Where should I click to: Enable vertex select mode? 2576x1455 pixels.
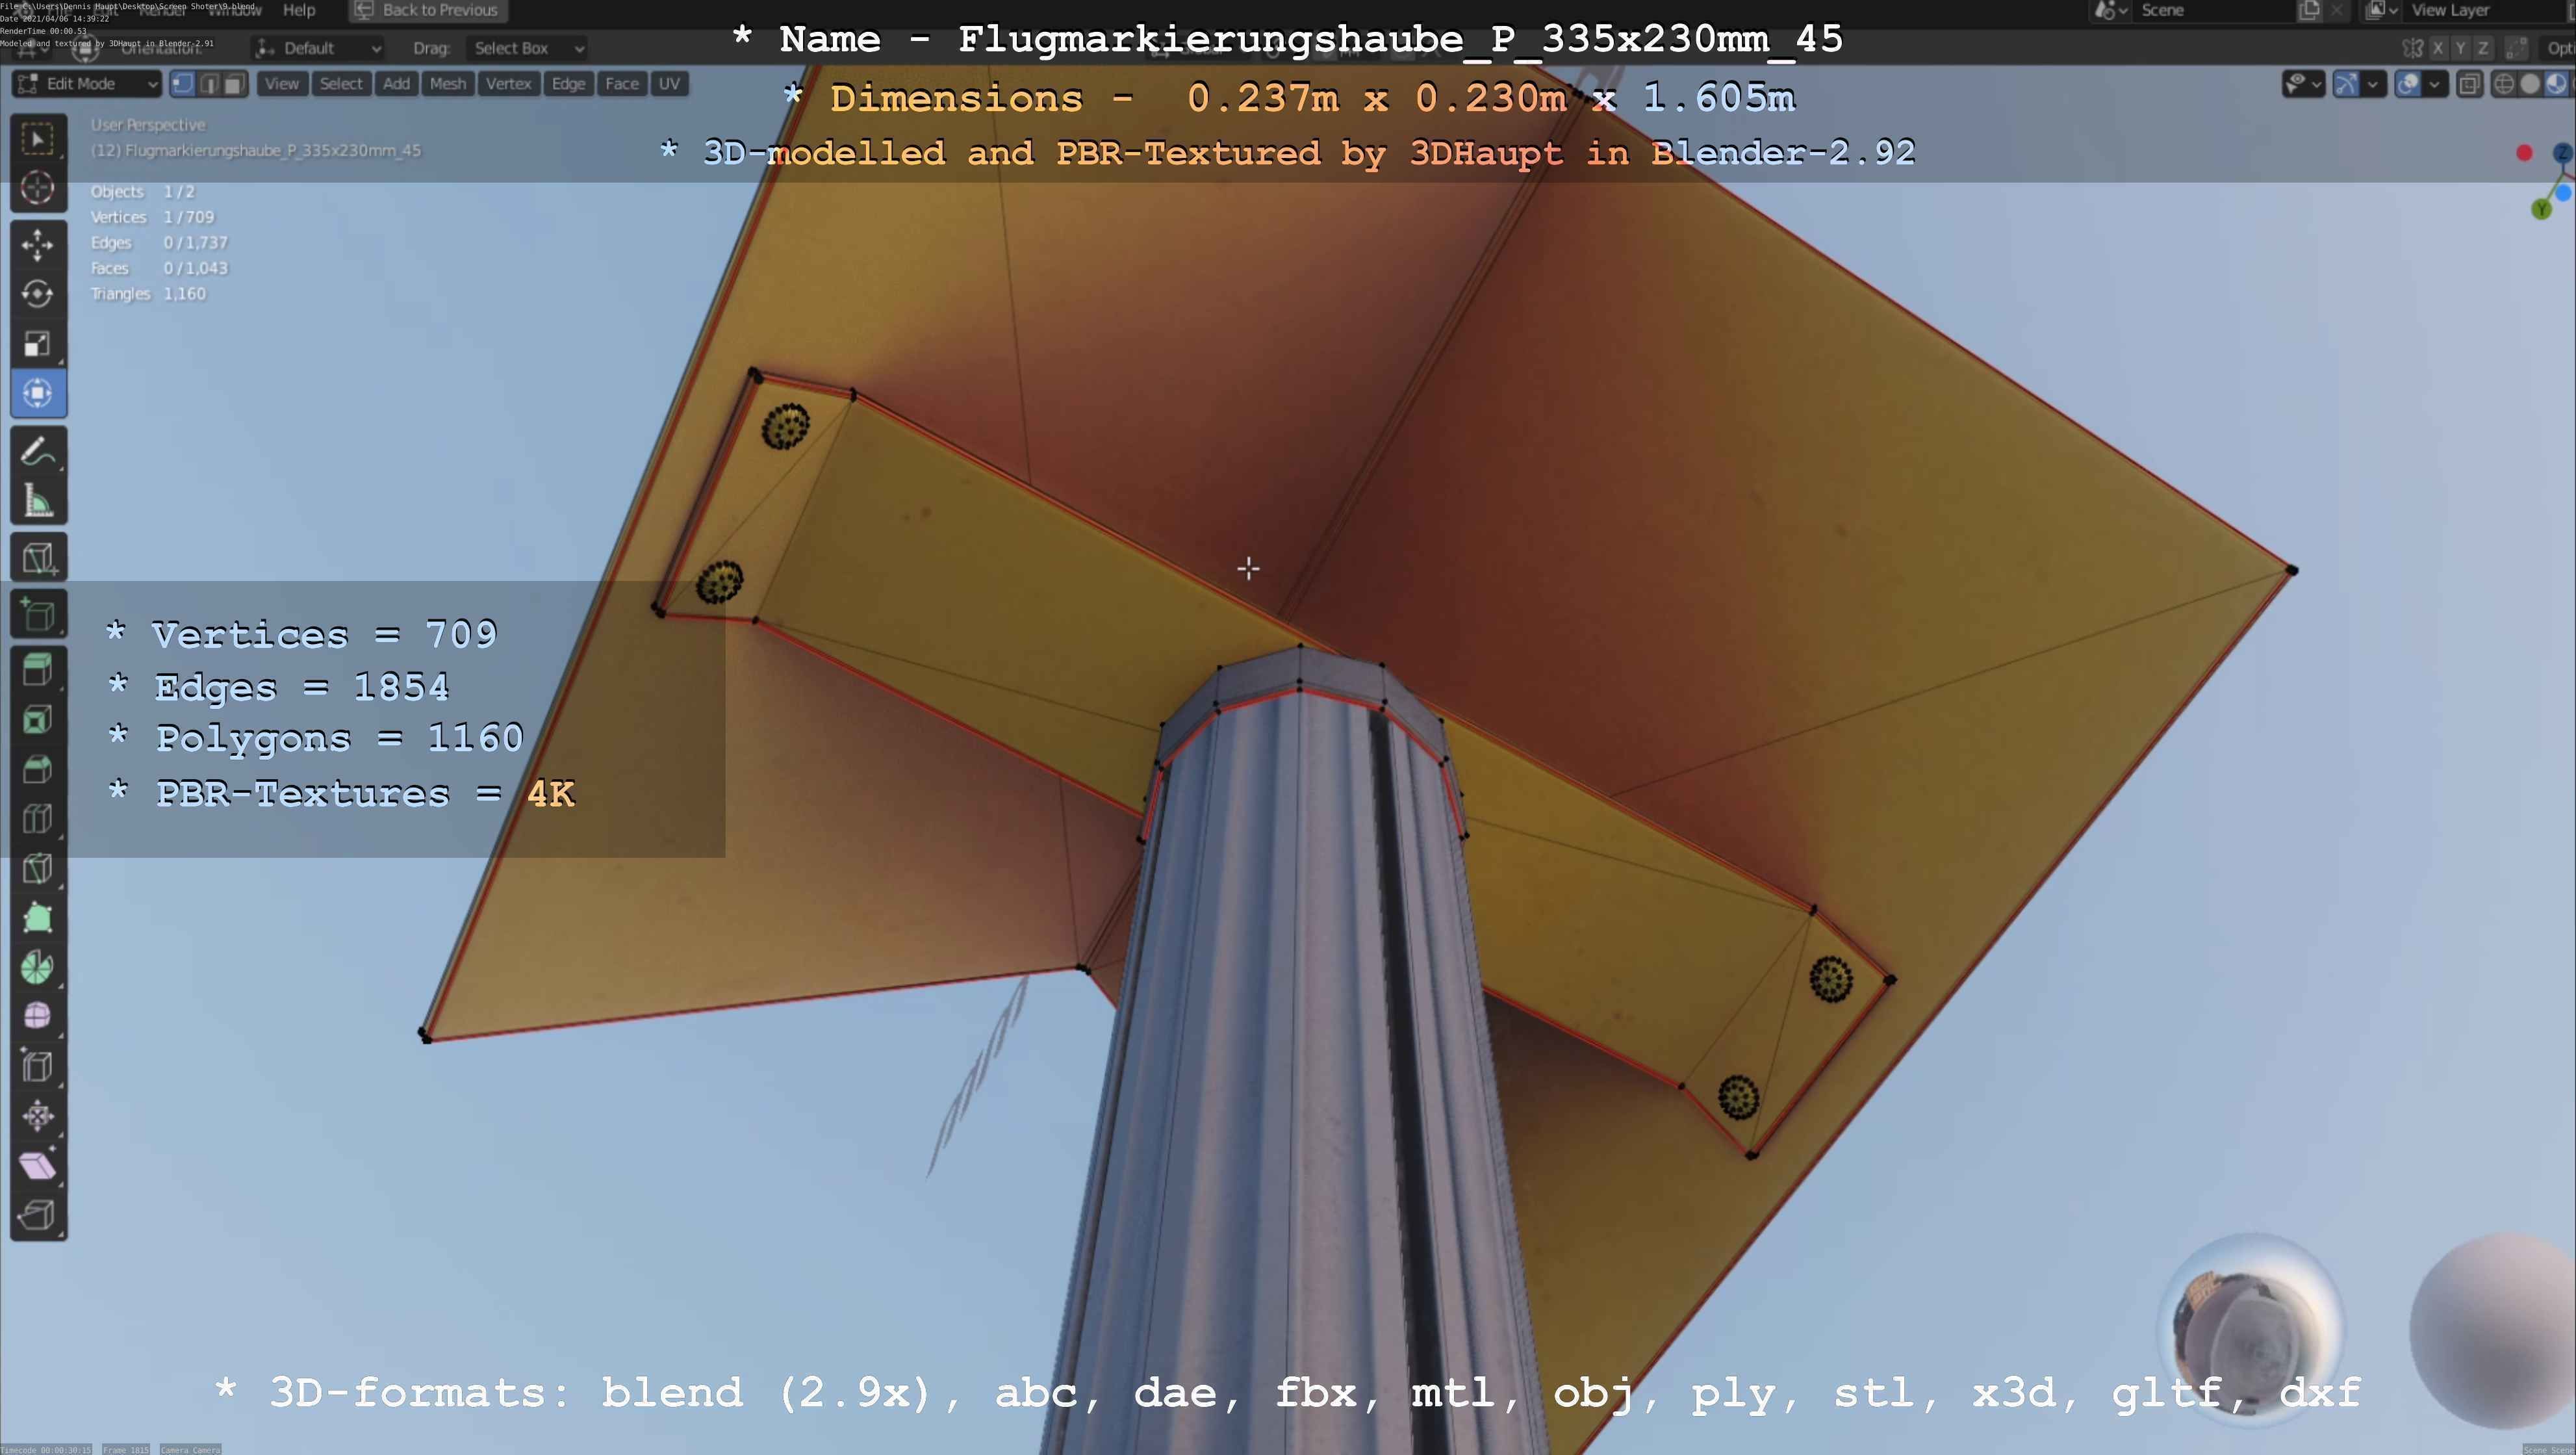[x=182, y=84]
